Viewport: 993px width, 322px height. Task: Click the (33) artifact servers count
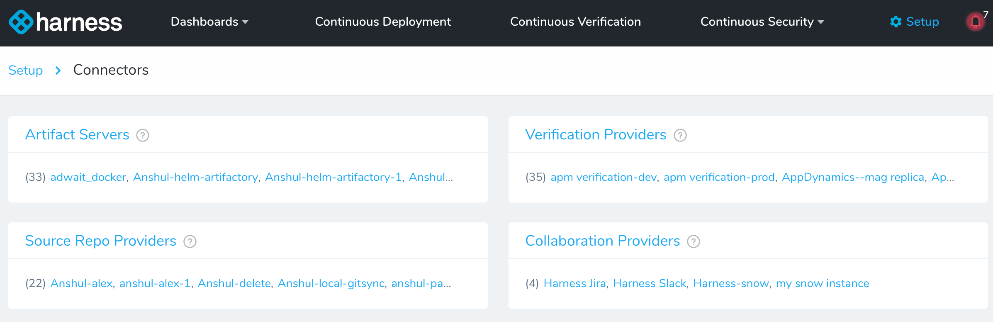point(36,177)
